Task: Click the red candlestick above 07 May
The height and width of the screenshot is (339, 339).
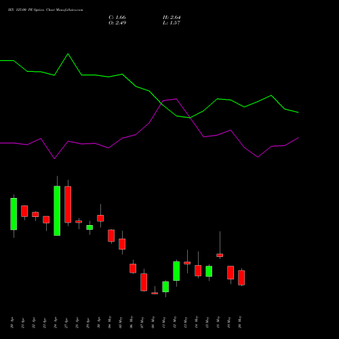Action: (144, 282)
